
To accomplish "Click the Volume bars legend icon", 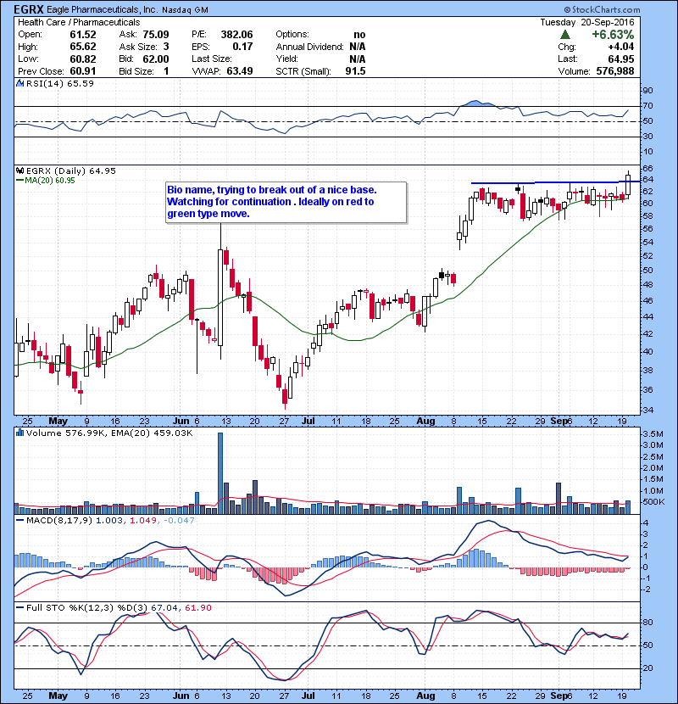I will pos(19,433).
